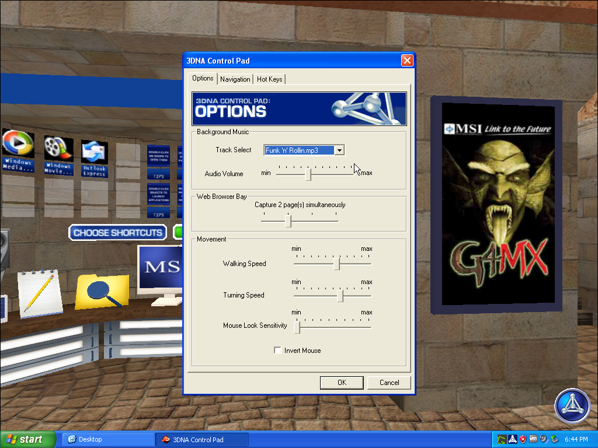Click the speaker volume tray icon

click(x=544, y=439)
